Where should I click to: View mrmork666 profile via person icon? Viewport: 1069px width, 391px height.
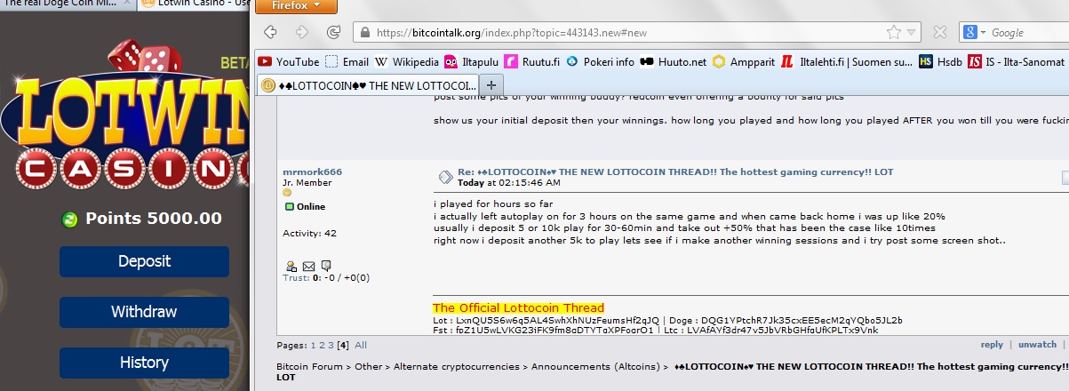291,266
